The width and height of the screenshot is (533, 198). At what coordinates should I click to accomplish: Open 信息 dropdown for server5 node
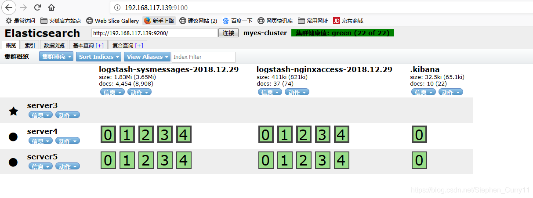tap(40, 166)
